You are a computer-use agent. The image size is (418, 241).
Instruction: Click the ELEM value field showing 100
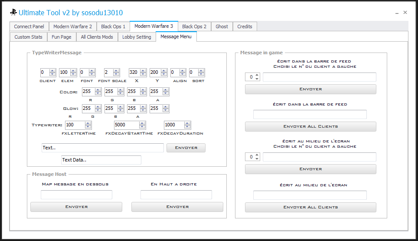pyautogui.click(x=65, y=73)
